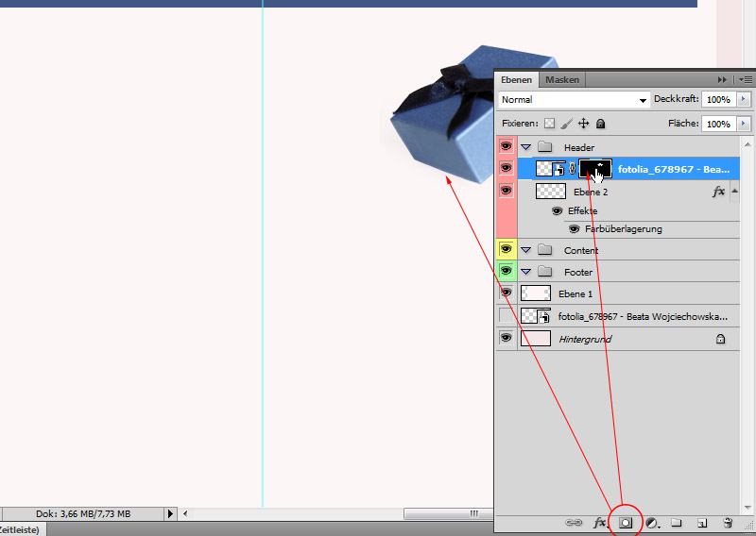Disable the Farbüberlagerung effect visibility
This screenshot has height=536, width=756.
click(x=574, y=228)
